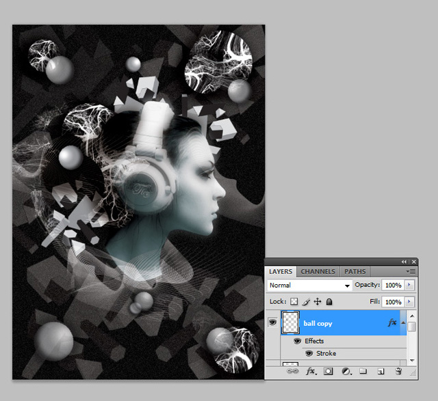Image resolution: width=438 pixels, height=401 pixels.
Task: Open the Normal blend mode dropdown
Action: [310, 285]
